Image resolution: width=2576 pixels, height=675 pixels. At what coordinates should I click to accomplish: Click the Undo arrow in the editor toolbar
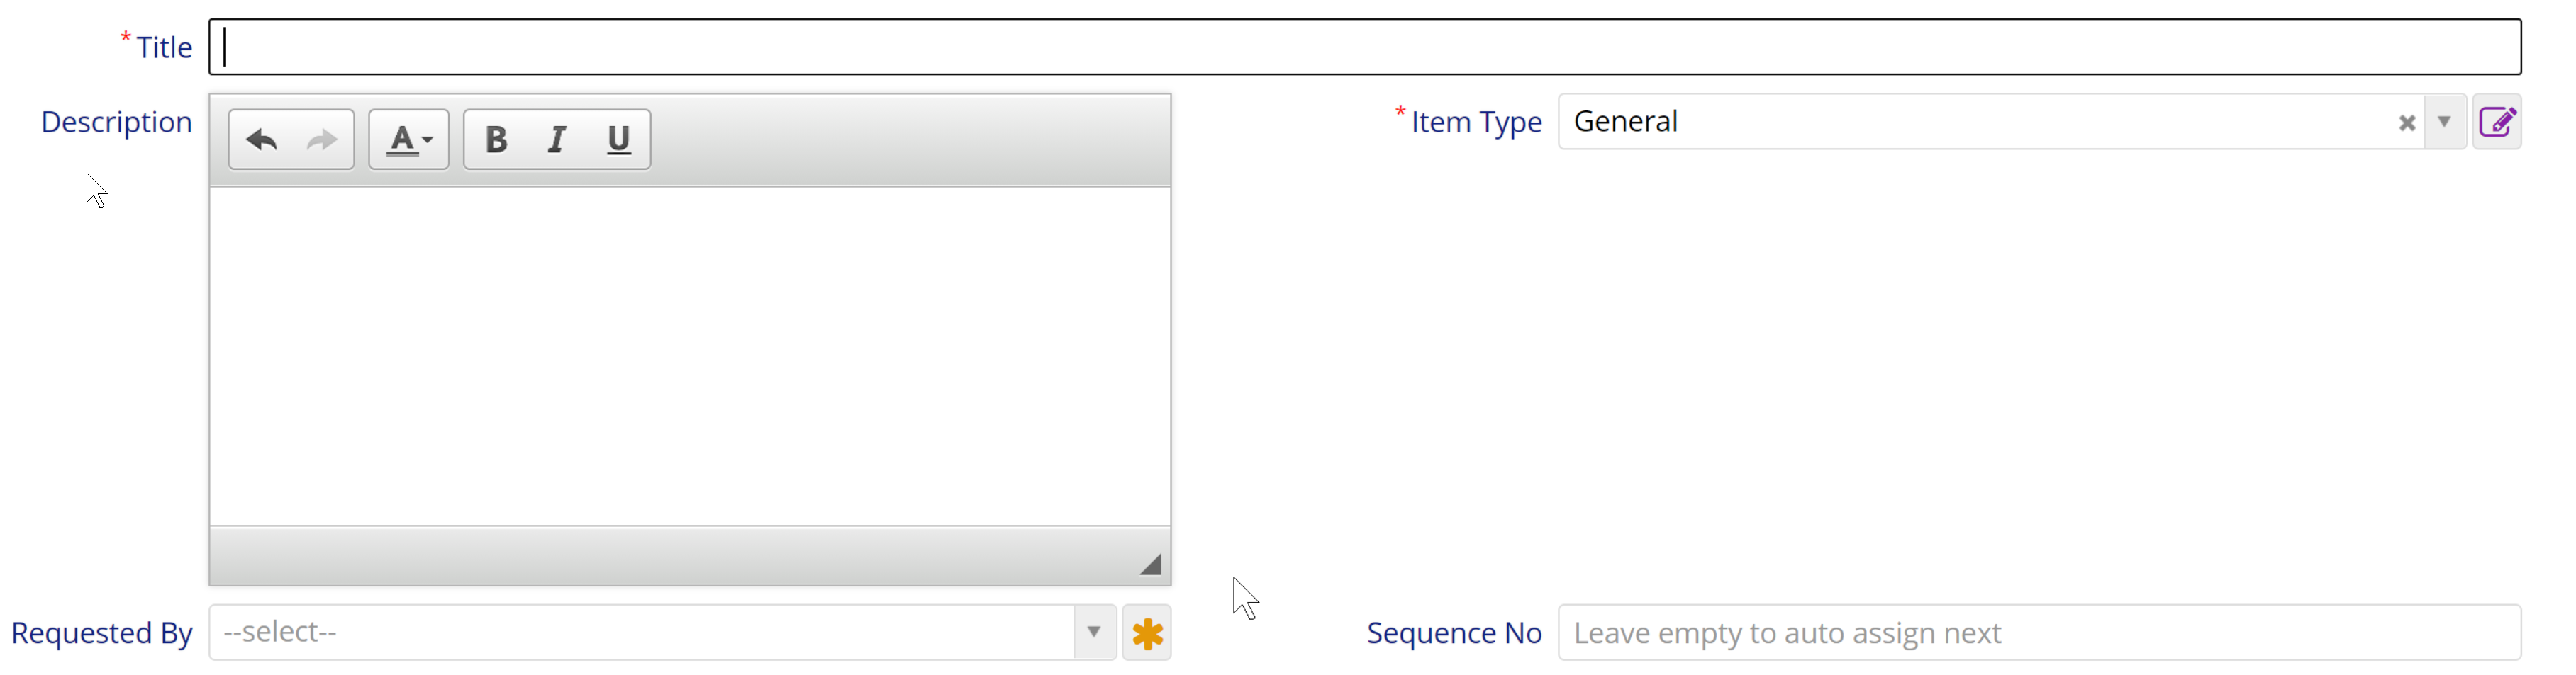point(262,140)
